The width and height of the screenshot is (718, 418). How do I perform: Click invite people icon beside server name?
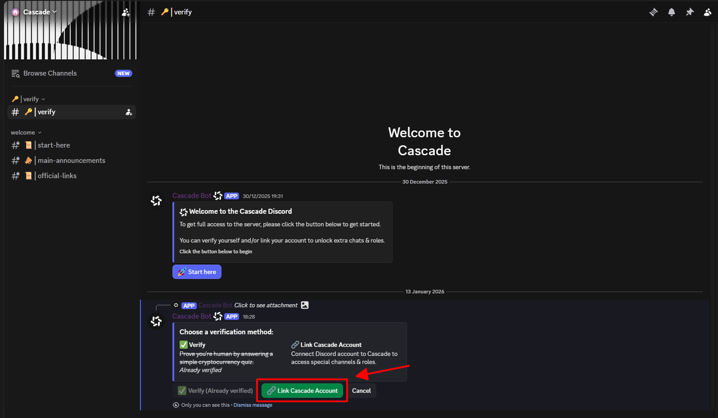point(126,13)
